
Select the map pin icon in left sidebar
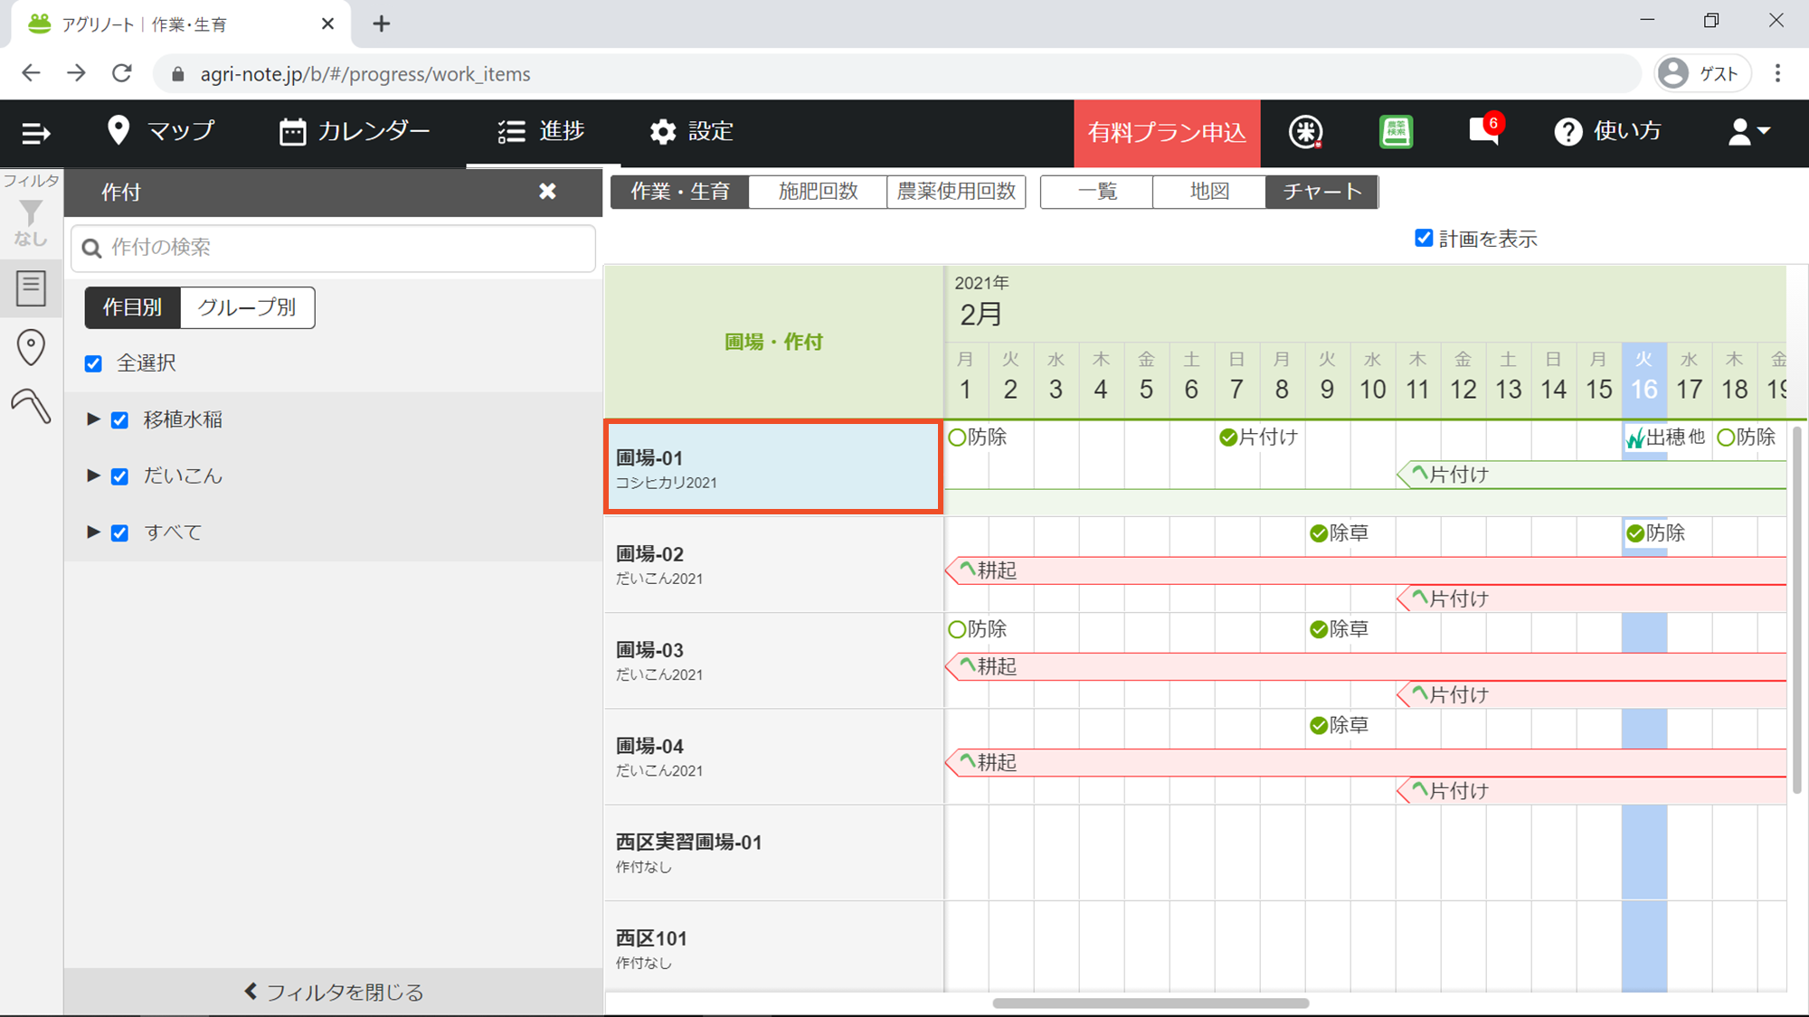(x=31, y=347)
